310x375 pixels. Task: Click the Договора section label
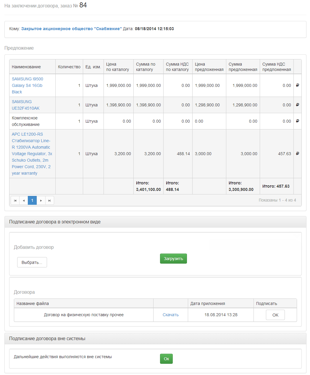pyautogui.click(x=24, y=292)
